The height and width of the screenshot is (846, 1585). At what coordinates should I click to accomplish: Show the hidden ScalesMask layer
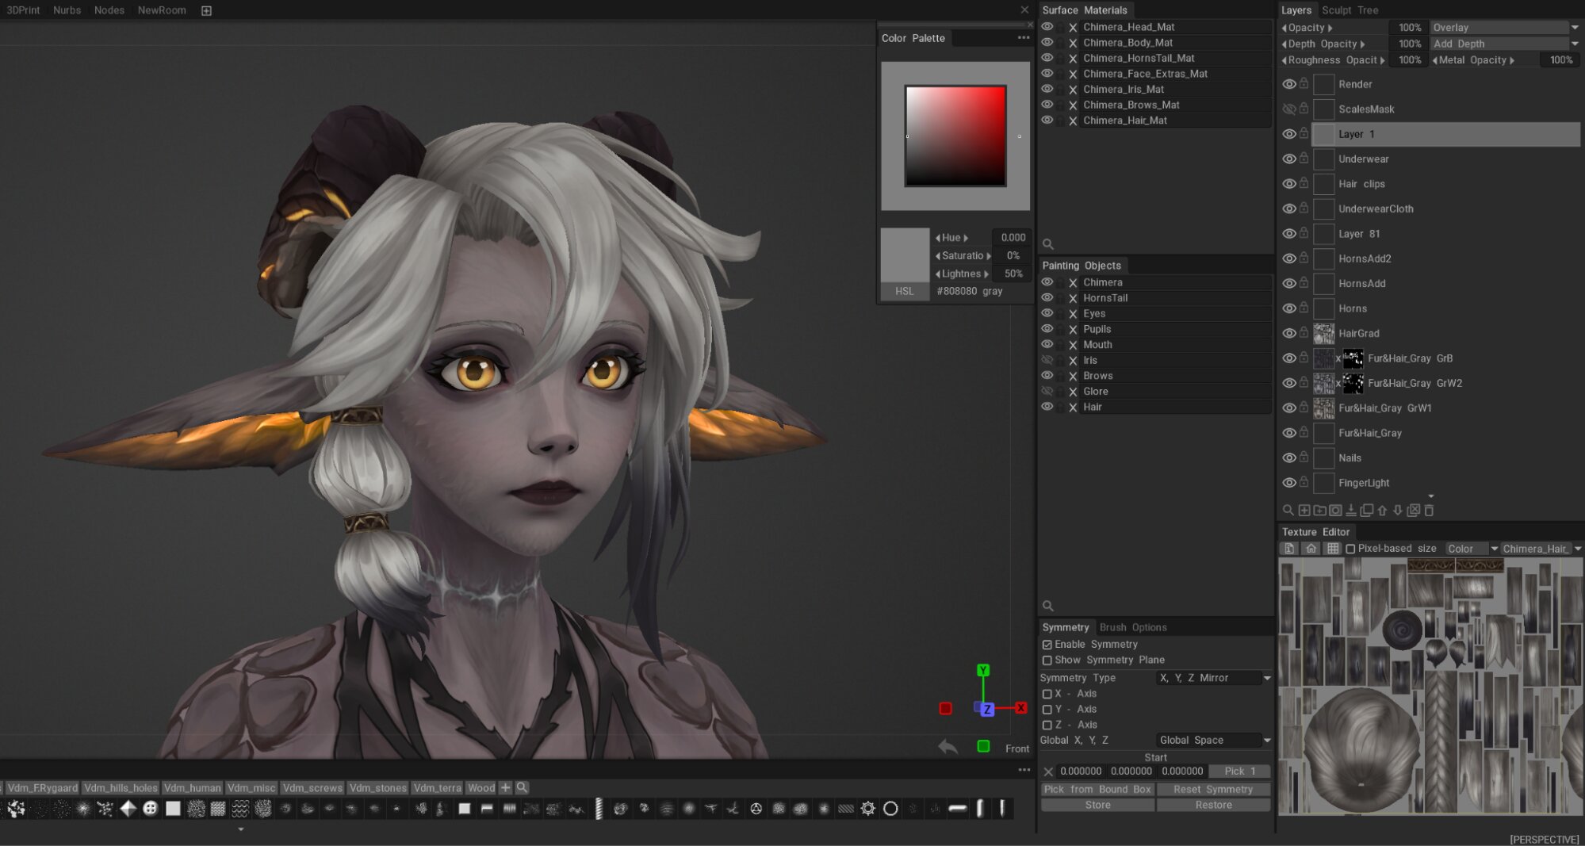click(1289, 109)
